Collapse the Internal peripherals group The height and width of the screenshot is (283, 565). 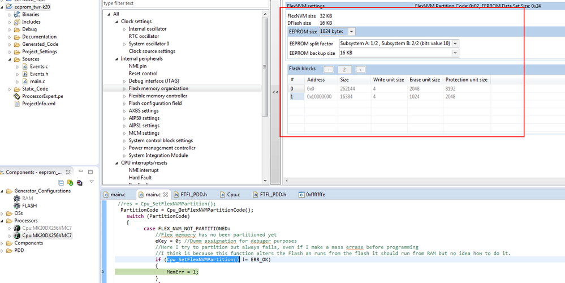(117, 59)
